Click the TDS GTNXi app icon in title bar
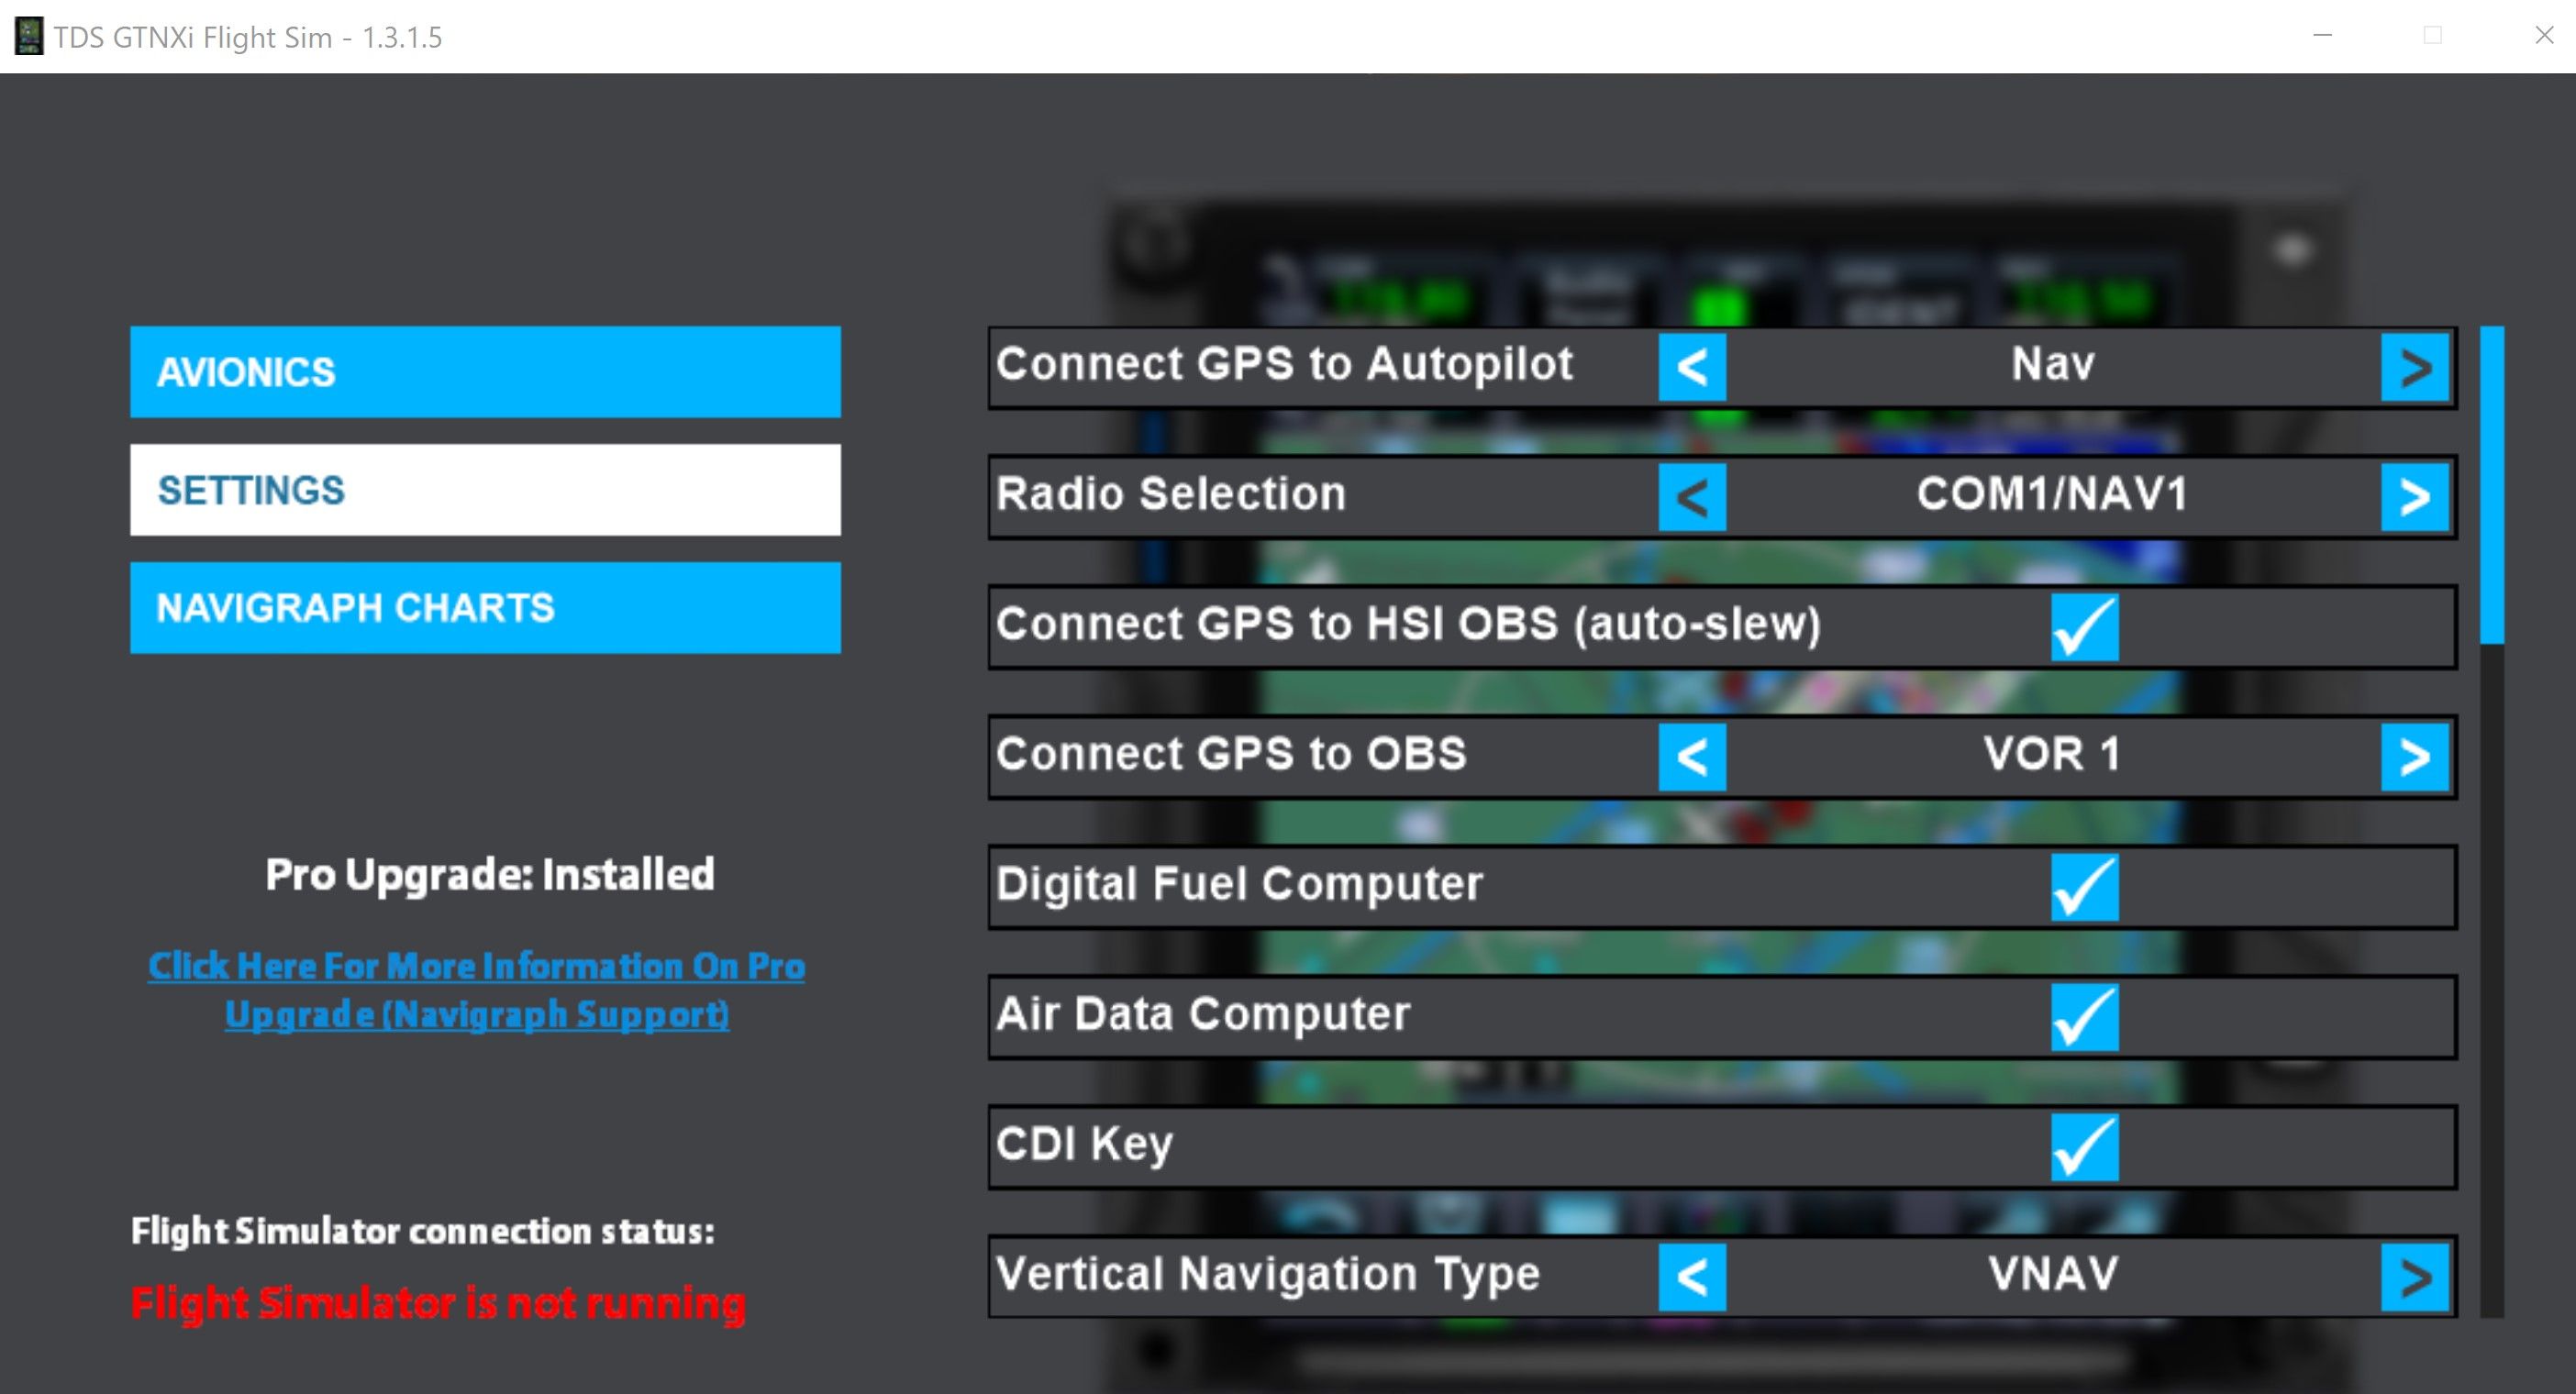 [29, 37]
